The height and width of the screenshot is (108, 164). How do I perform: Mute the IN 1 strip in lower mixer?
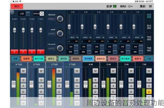(149, 71)
